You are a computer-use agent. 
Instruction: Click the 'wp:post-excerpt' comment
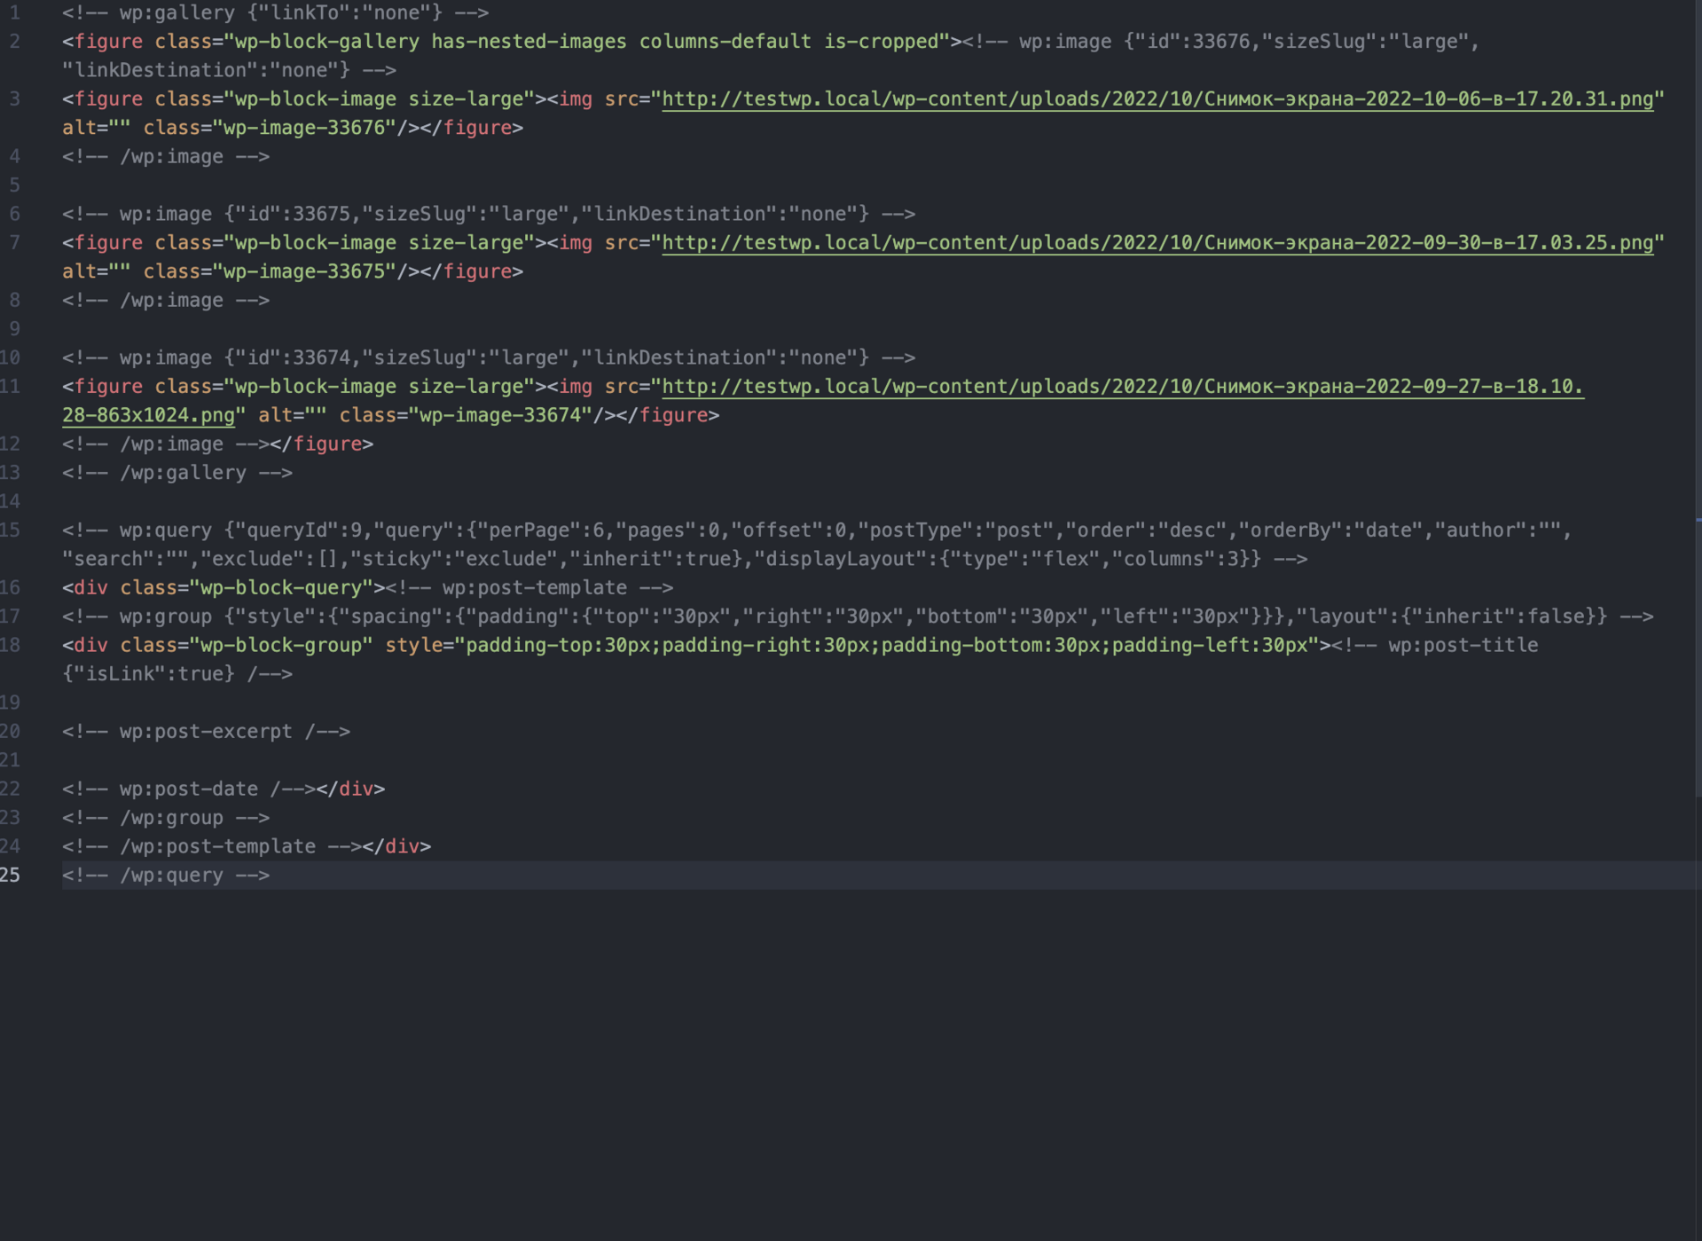[206, 732]
